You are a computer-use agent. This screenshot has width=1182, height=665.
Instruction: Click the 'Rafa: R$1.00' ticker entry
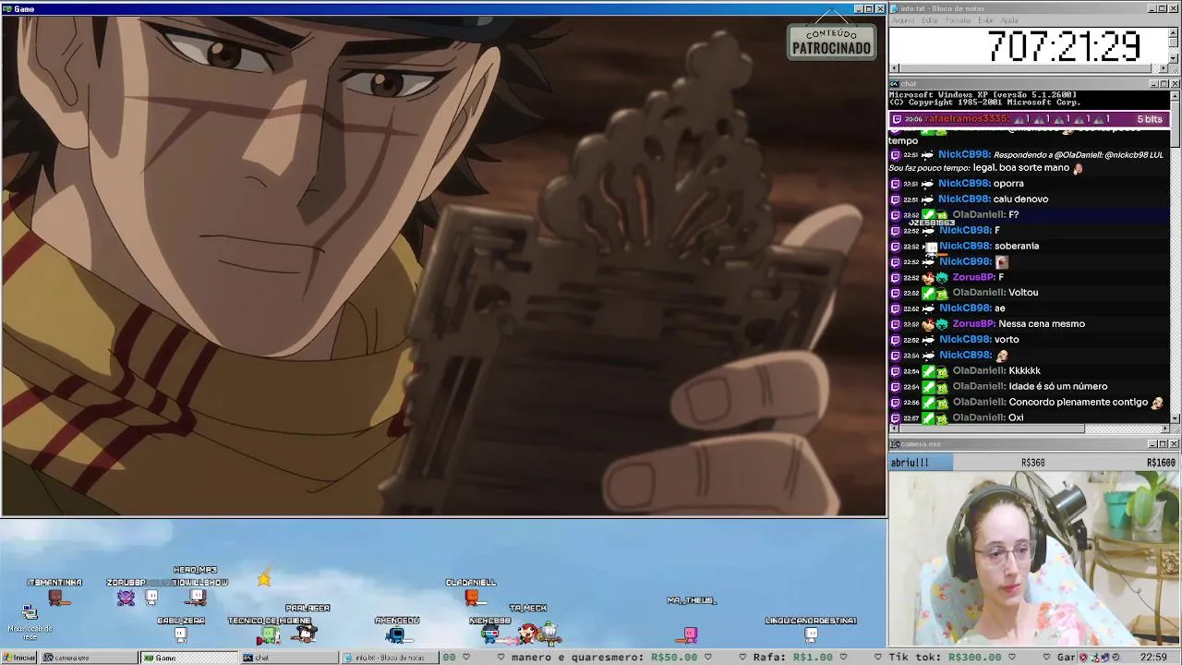click(793, 658)
